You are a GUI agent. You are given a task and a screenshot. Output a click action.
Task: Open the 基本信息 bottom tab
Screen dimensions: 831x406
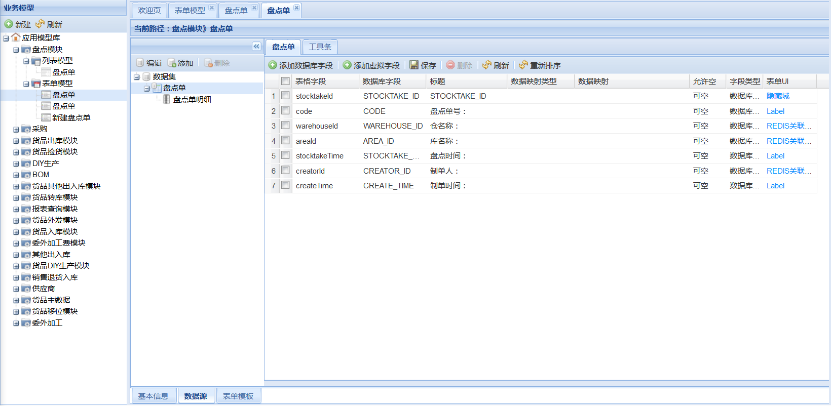153,396
